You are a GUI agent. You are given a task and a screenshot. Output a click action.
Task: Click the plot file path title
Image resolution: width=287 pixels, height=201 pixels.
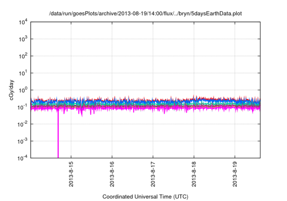coord(145,13)
